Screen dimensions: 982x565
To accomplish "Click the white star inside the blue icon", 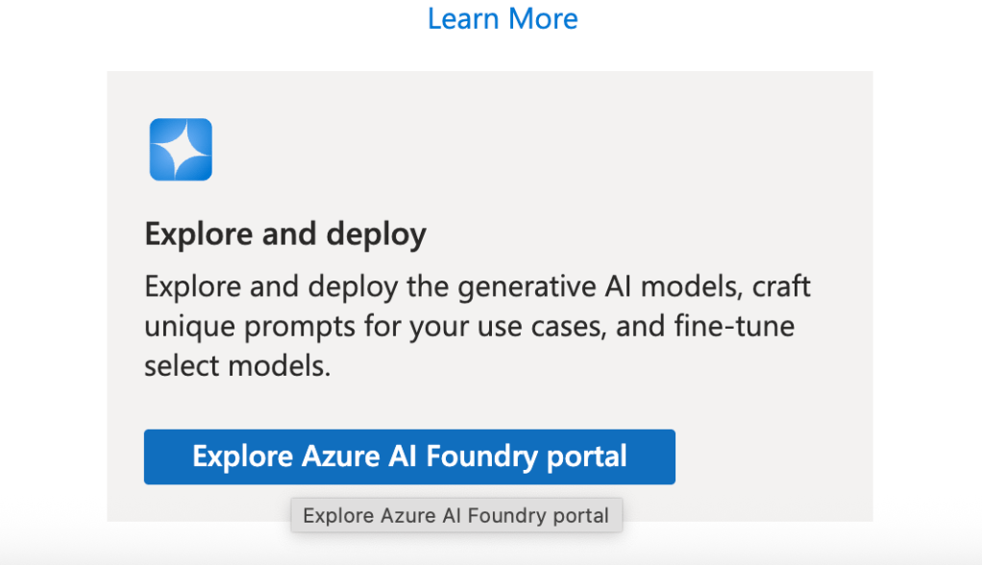I will point(181,150).
